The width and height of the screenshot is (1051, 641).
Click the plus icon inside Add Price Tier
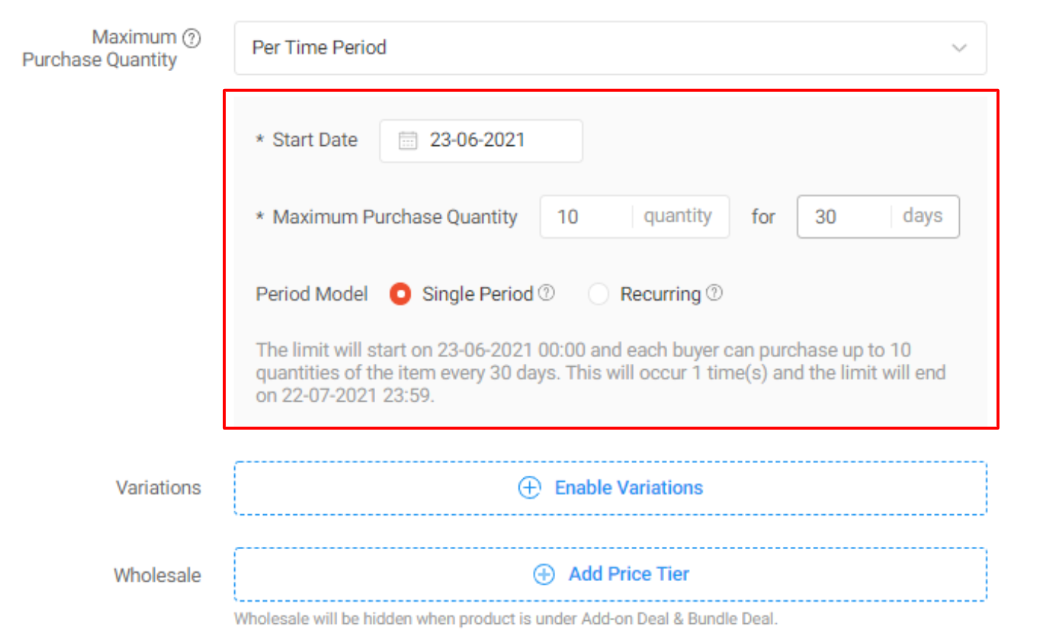tap(545, 574)
